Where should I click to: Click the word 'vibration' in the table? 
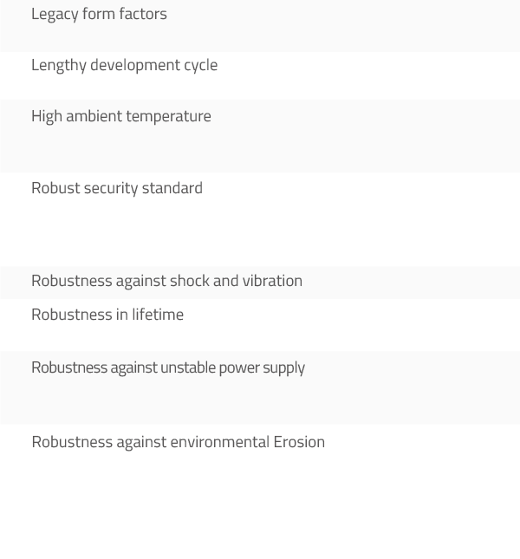coord(272,281)
